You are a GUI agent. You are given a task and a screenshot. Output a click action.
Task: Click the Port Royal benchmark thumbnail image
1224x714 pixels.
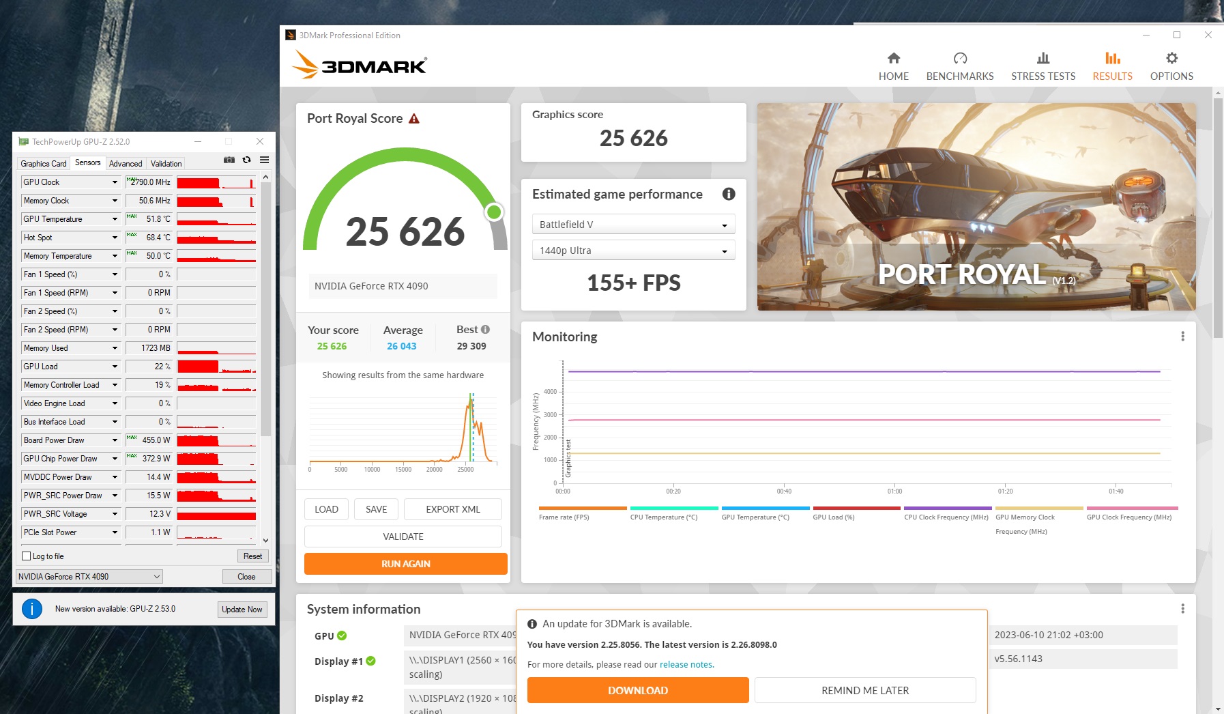point(976,207)
